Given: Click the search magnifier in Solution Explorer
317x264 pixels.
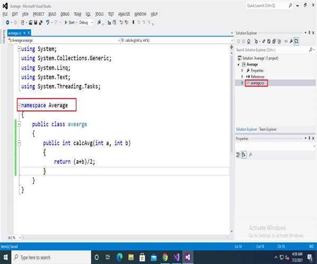Looking at the screenshot, I should pyautogui.click(x=312, y=49).
